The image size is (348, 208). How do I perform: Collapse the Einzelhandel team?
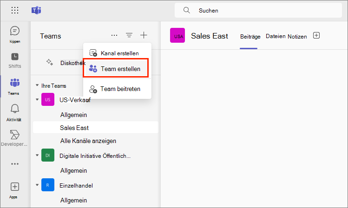coord(37,185)
